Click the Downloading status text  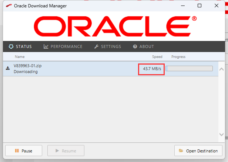(26, 72)
